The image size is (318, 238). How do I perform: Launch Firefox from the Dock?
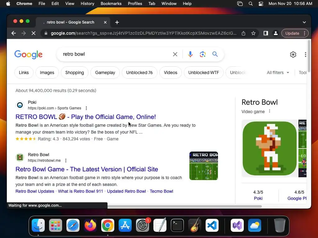point(90,225)
